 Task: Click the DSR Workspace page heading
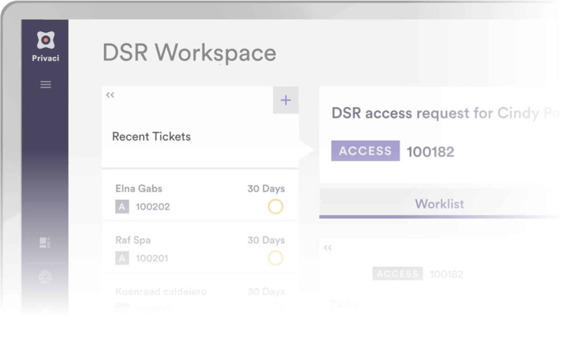pyautogui.click(x=189, y=53)
